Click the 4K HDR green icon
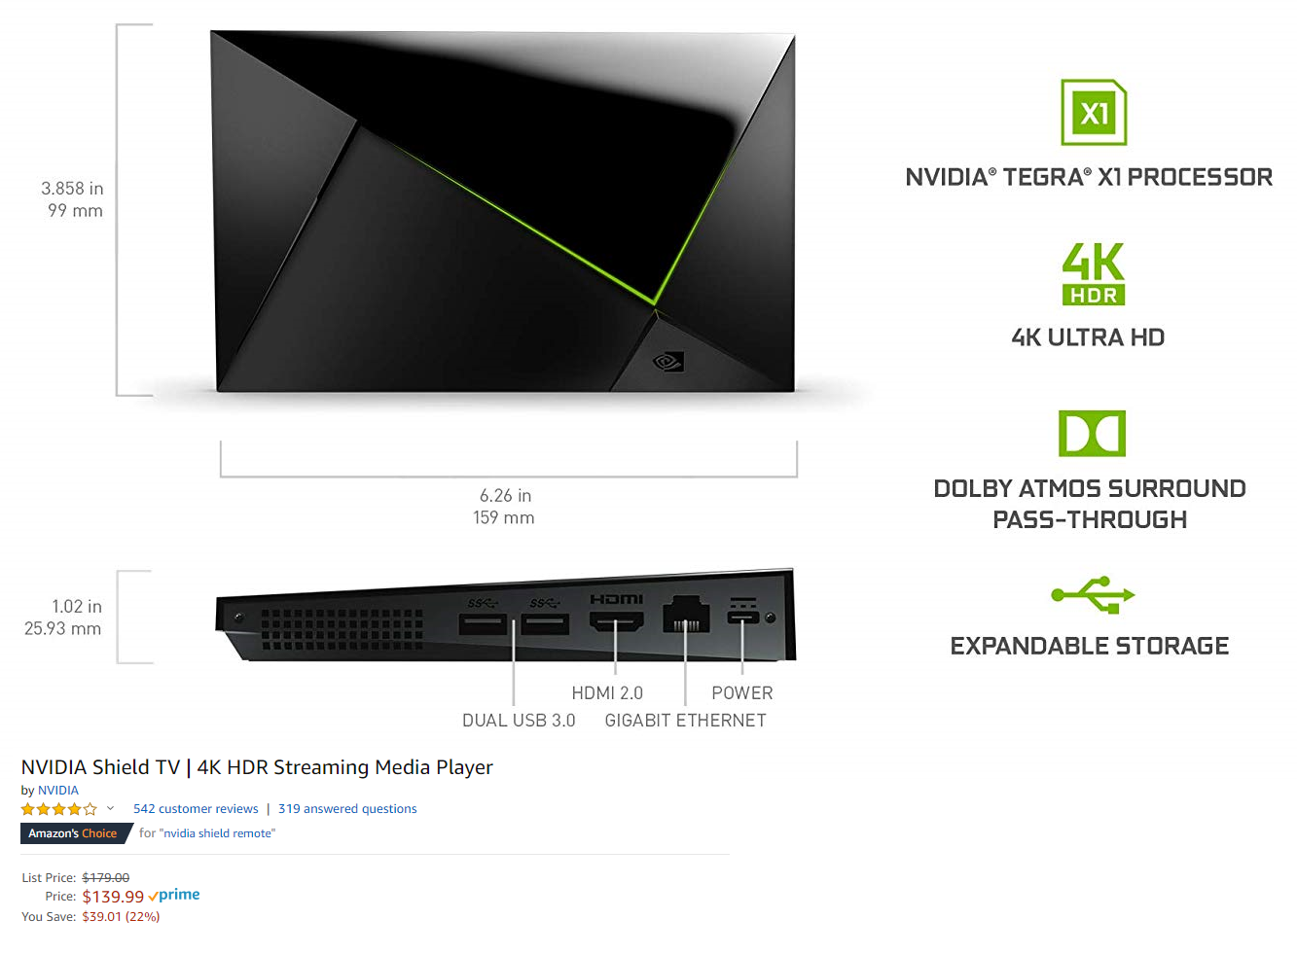Viewport: 1297px width, 954px height. pos(1094,274)
